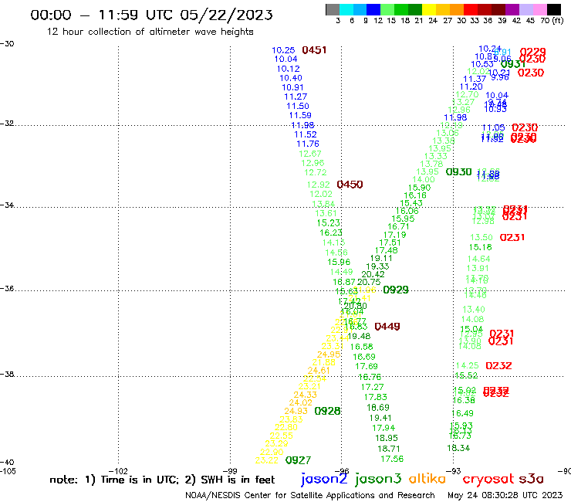Click the note about UTC time and SWH feet
The height and width of the screenshot is (502, 571).
tap(162, 480)
